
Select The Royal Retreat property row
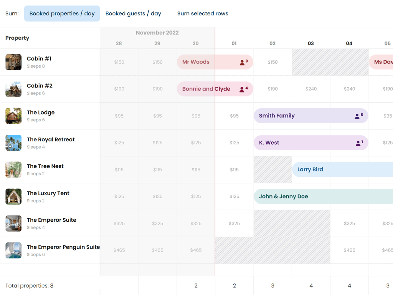pos(51,139)
